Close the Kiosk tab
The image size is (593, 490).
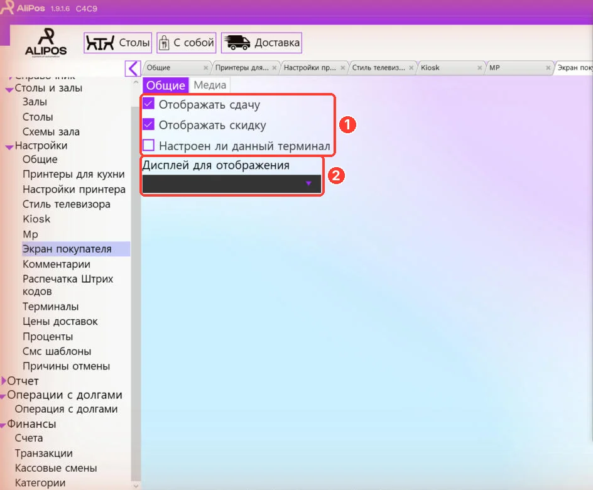pos(479,68)
